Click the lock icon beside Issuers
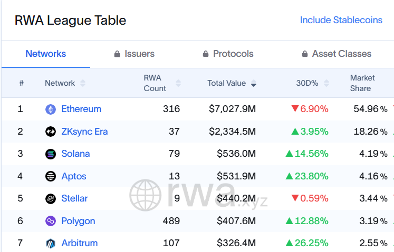The height and width of the screenshot is (252, 394). click(117, 54)
